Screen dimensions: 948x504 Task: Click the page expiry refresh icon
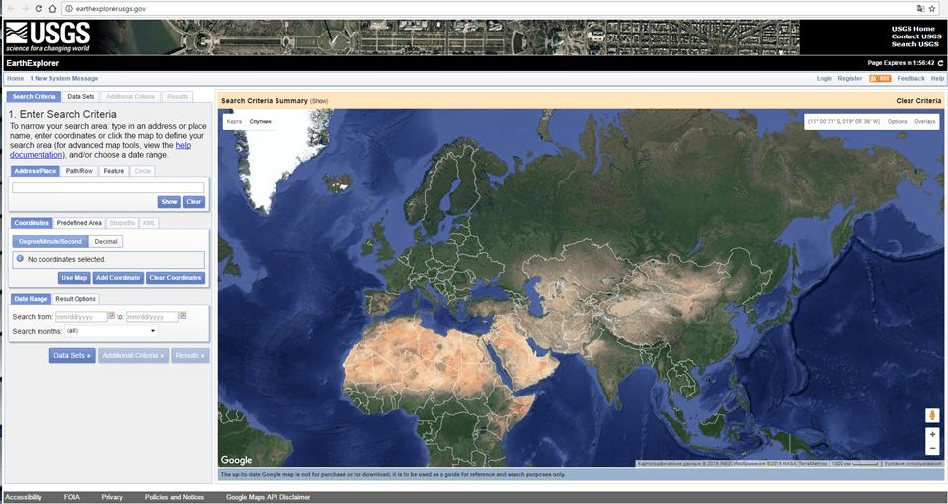(940, 63)
